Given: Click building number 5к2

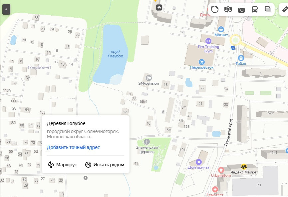Looking at the screenshot, I should click(x=271, y=113).
